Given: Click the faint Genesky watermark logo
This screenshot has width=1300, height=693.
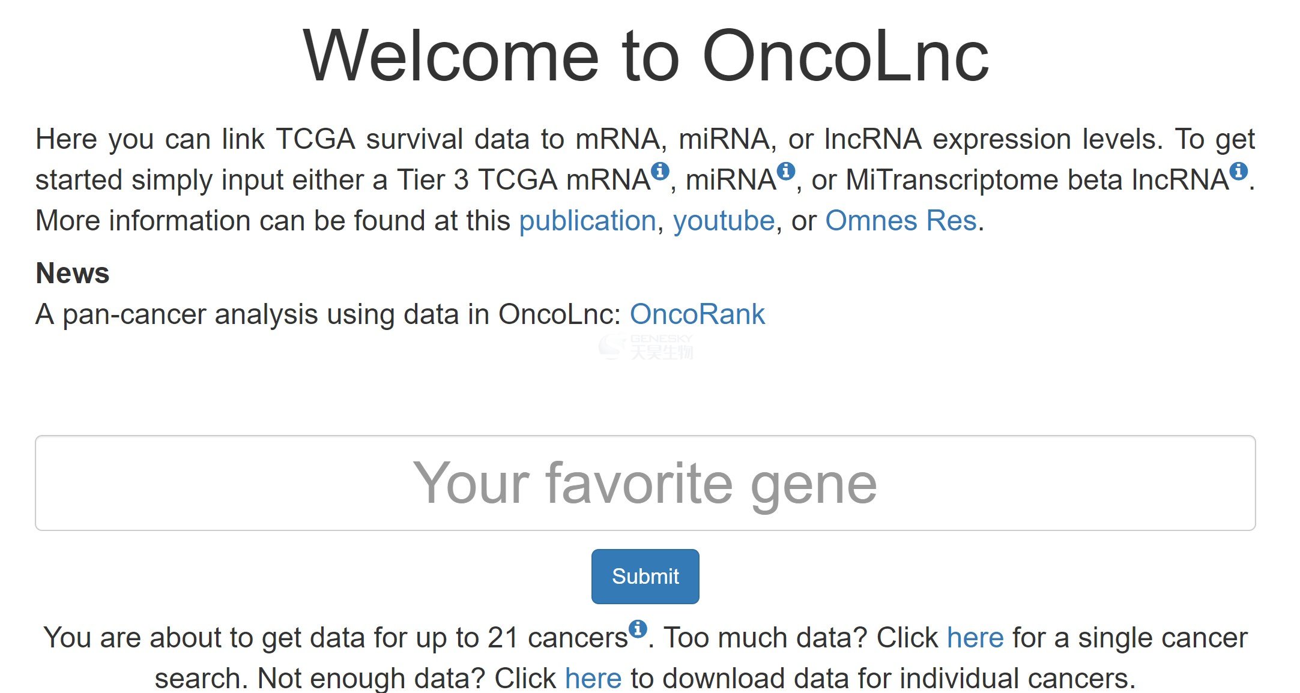Looking at the screenshot, I should 646,347.
